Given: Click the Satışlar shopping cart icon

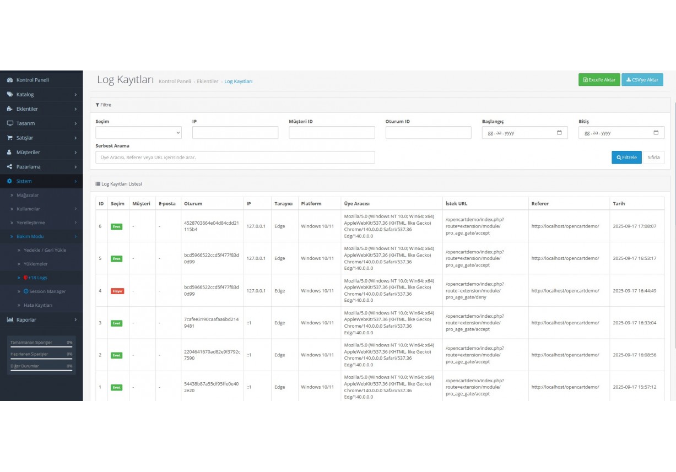Looking at the screenshot, I should [10, 138].
